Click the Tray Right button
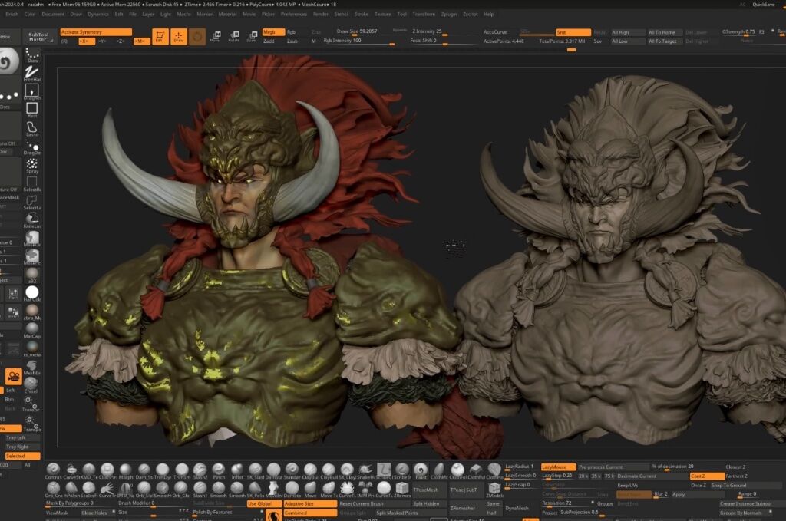Screen dimensions: 786x521 (22, 447)
